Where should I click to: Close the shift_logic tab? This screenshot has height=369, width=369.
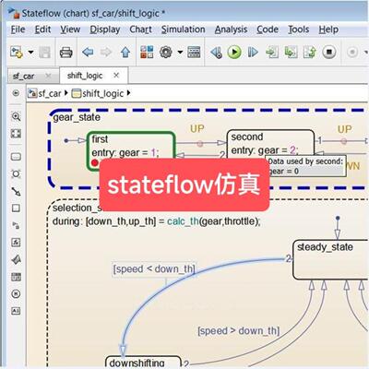116,75
